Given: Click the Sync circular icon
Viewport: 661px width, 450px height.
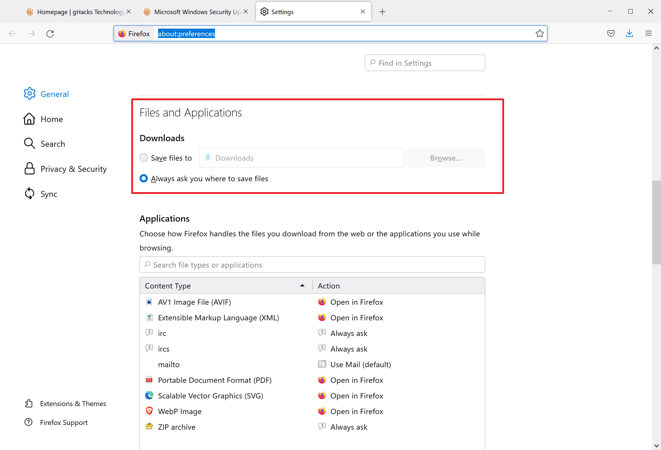Looking at the screenshot, I should coord(29,193).
